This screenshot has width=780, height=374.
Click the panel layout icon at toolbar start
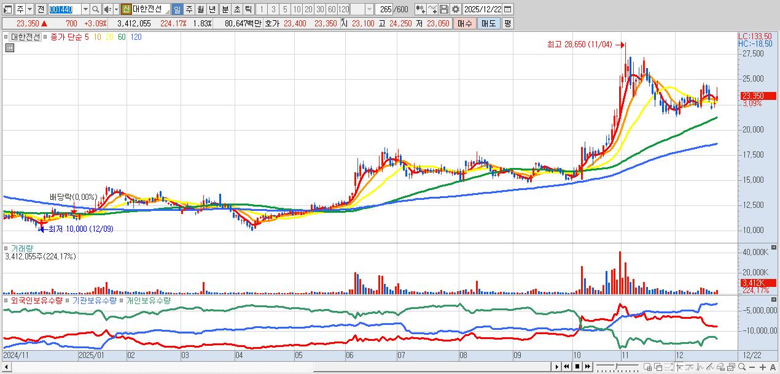(x=7, y=9)
